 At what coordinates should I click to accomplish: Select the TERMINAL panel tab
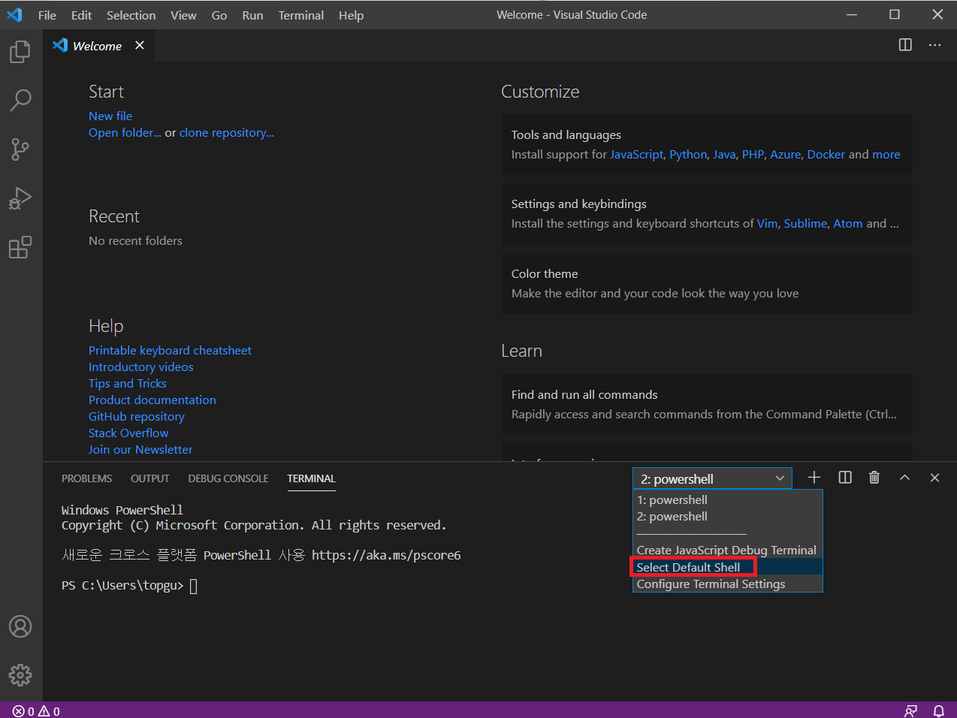tap(311, 478)
